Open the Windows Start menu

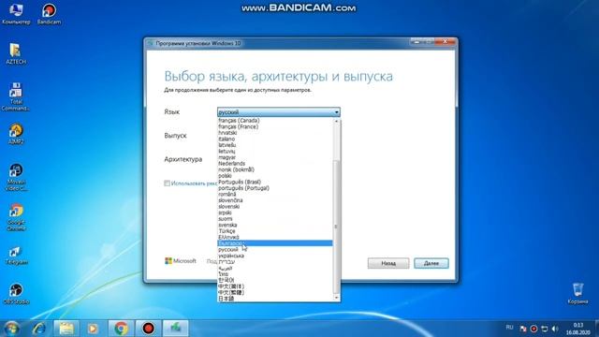pos(11,329)
